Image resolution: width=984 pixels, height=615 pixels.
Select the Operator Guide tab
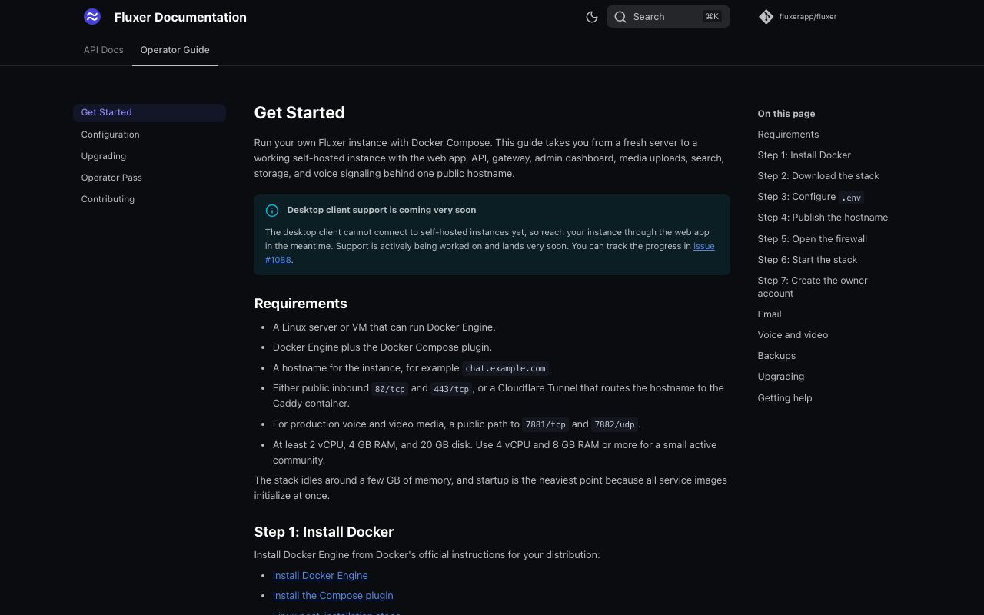coord(175,50)
